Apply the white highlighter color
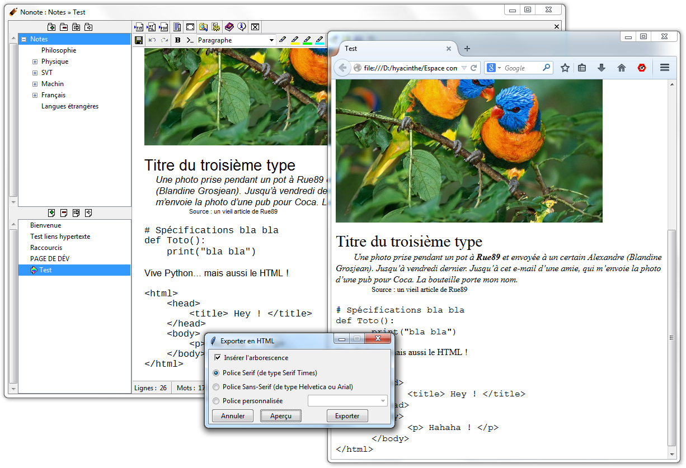686x468 pixels. [282, 40]
